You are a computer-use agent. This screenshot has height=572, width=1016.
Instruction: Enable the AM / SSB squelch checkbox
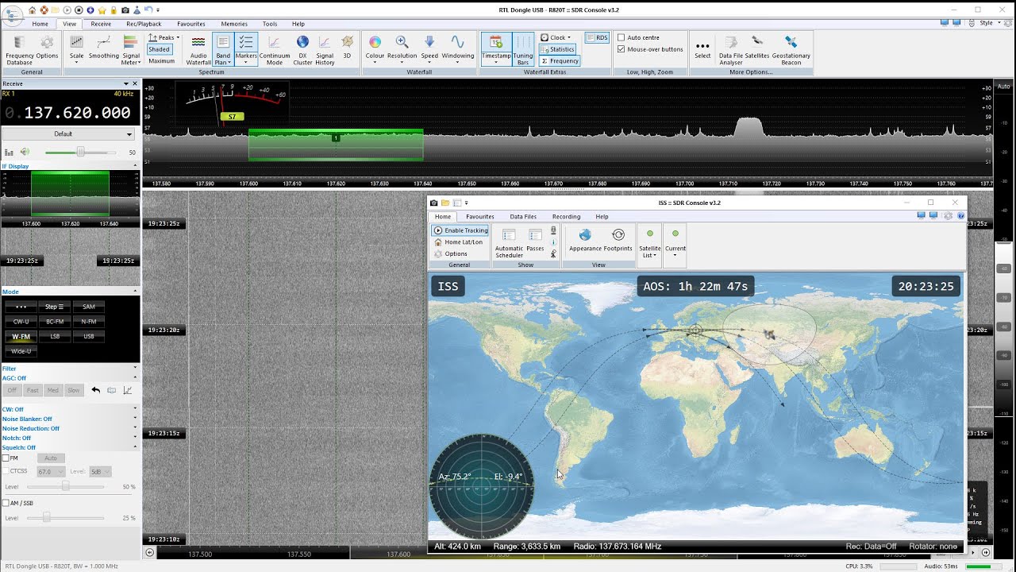pos(6,503)
